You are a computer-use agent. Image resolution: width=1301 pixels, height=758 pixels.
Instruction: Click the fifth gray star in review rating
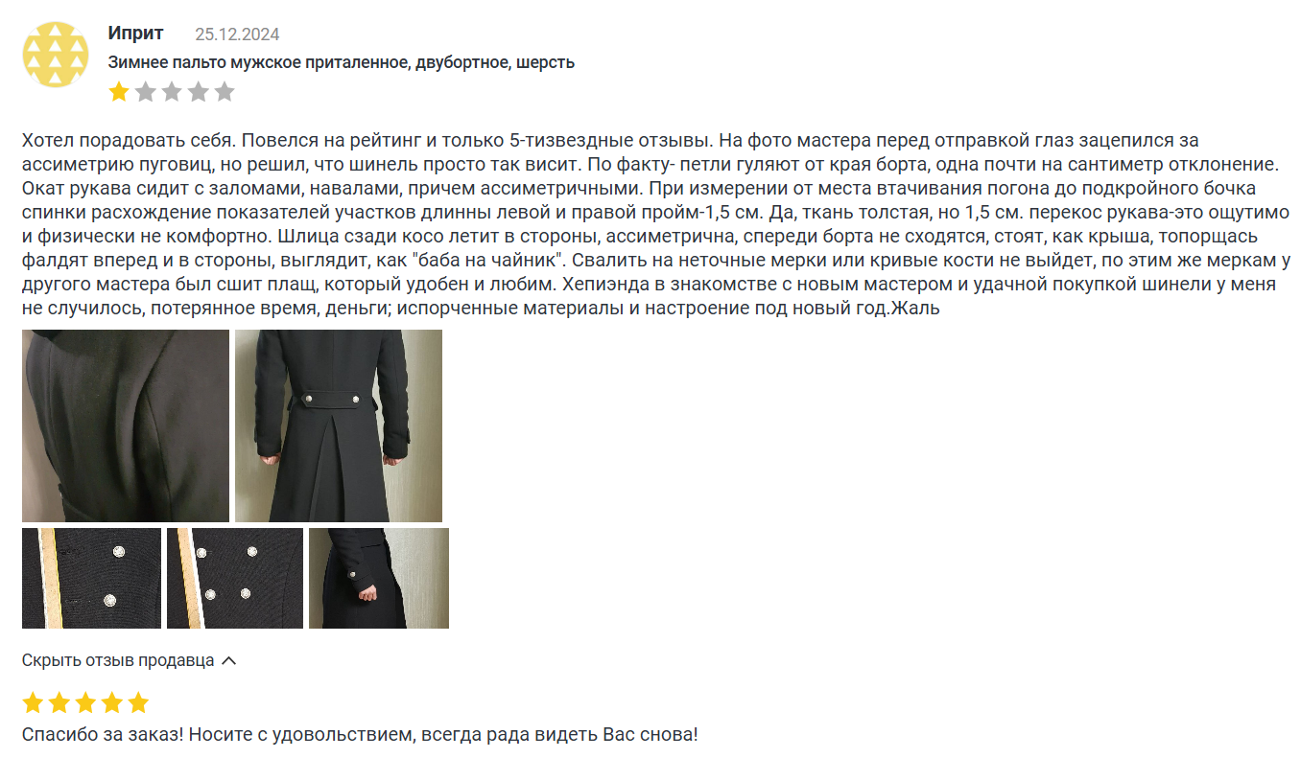pyautogui.click(x=225, y=92)
